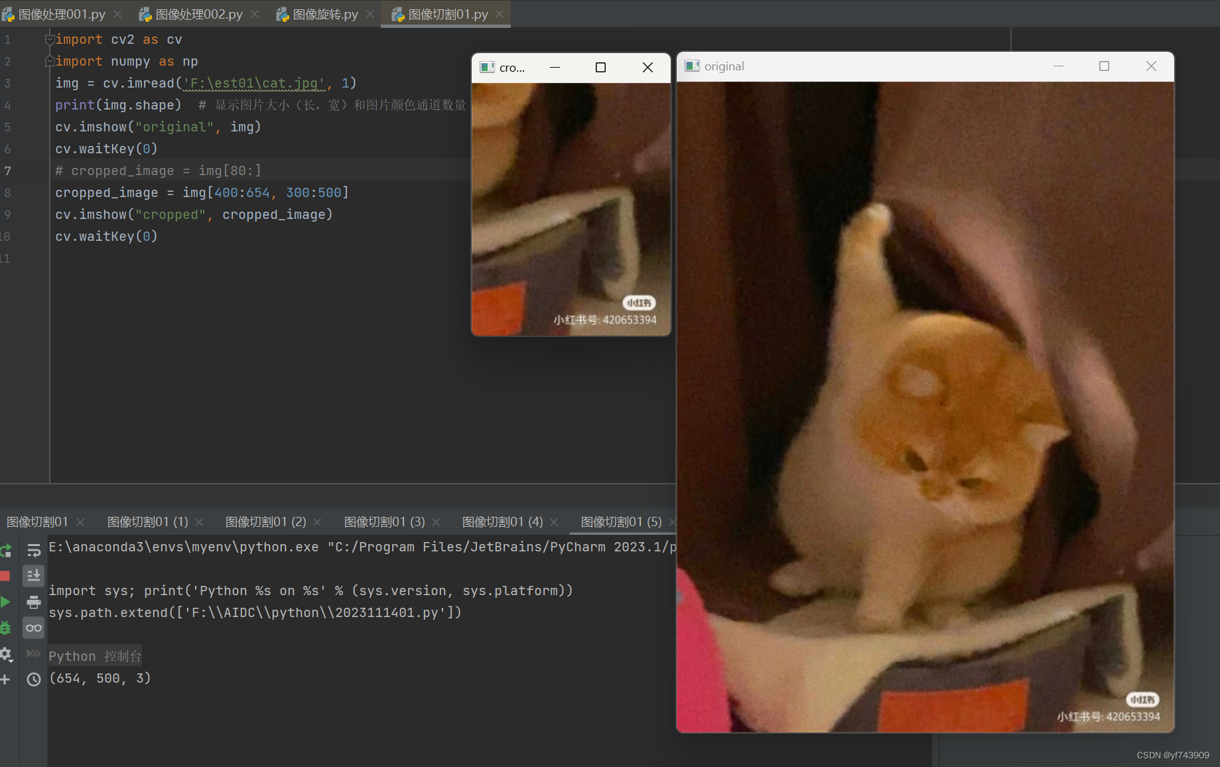The width and height of the screenshot is (1220, 767).
Task: Close the 图像处理001.py editor tab
Action: pyautogui.click(x=117, y=14)
